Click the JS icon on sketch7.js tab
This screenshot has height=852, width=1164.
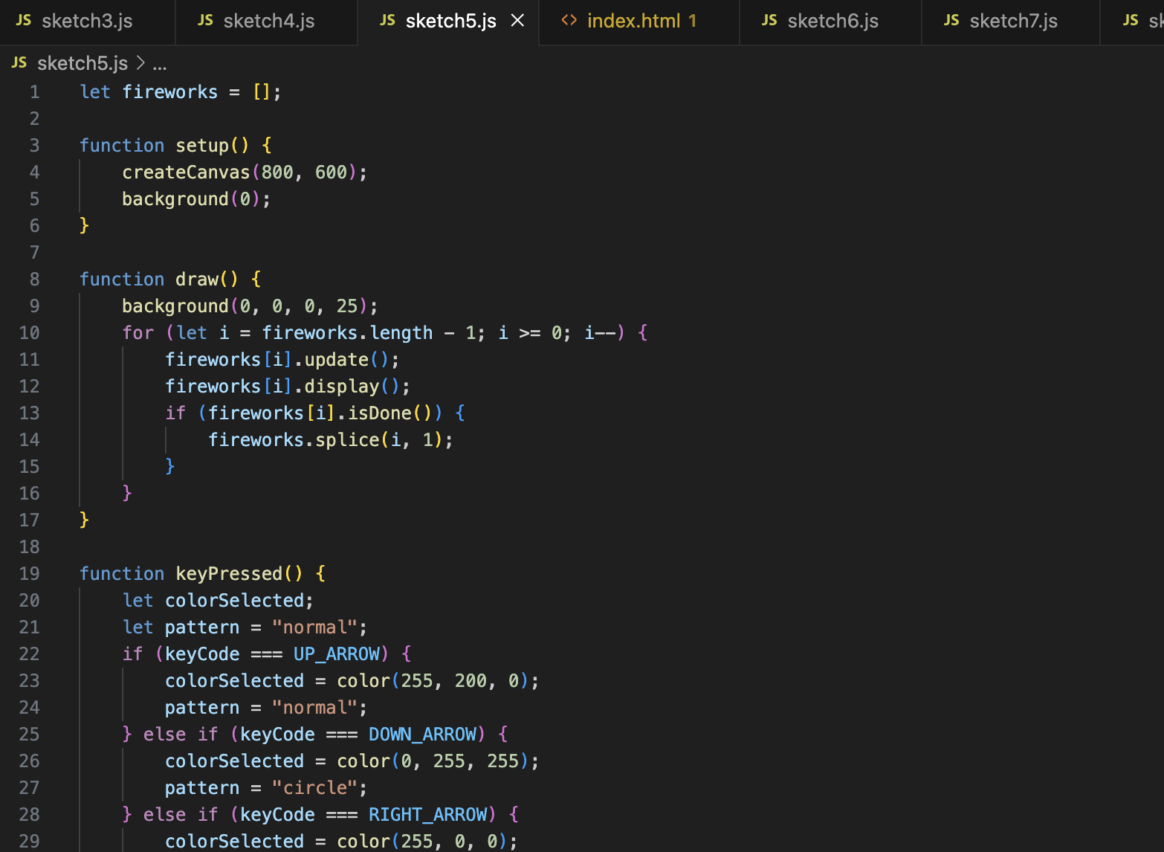(951, 20)
